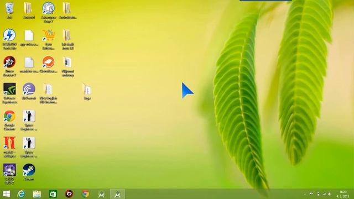Launch the orange round book-icon shortcut

(48, 62)
